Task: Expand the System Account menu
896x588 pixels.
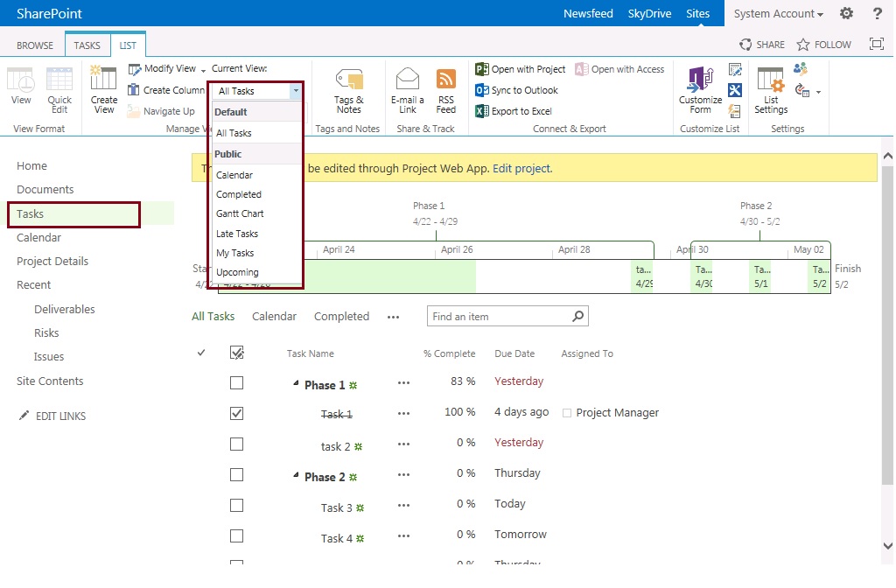Action: coord(778,14)
